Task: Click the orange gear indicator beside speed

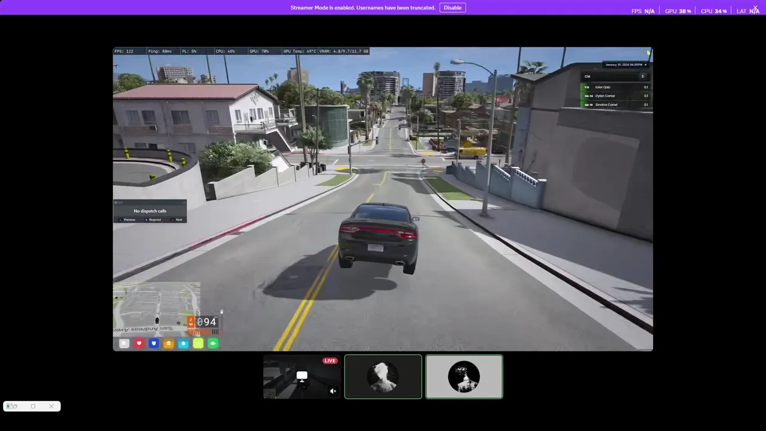Action: click(191, 321)
